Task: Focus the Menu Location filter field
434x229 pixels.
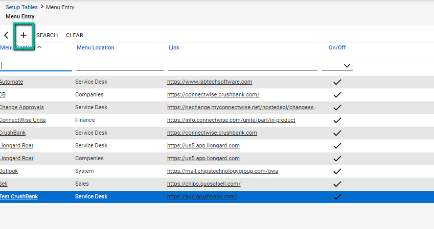Action: [120, 66]
